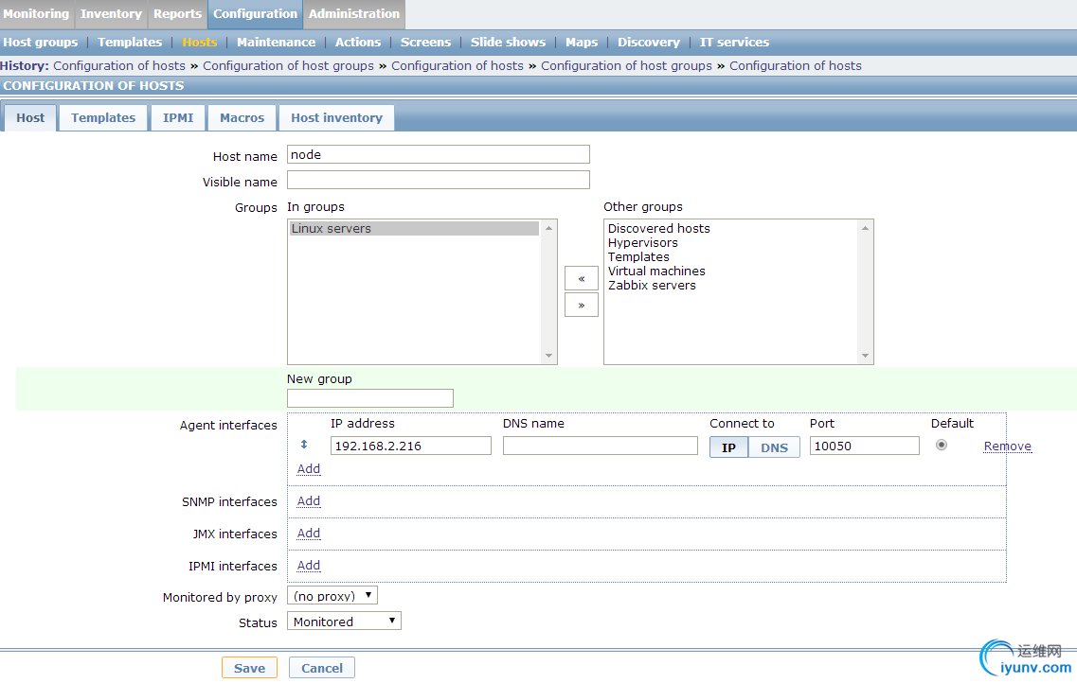This screenshot has width=1077, height=683.
Task: Click the Port field showing 10050
Action: coord(864,446)
